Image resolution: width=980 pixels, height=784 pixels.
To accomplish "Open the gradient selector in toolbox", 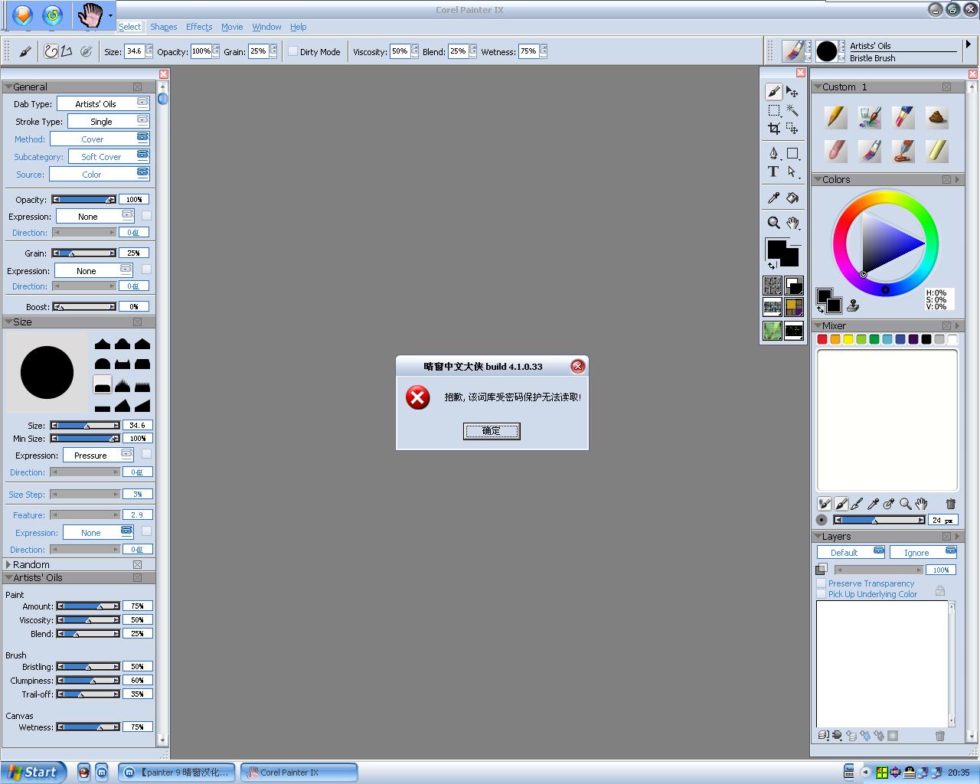I will coord(794,286).
